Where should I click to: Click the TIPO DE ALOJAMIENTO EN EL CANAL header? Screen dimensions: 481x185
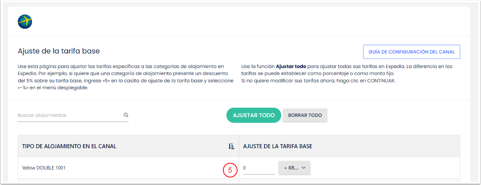pyautogui.click(x=69, y=146)
